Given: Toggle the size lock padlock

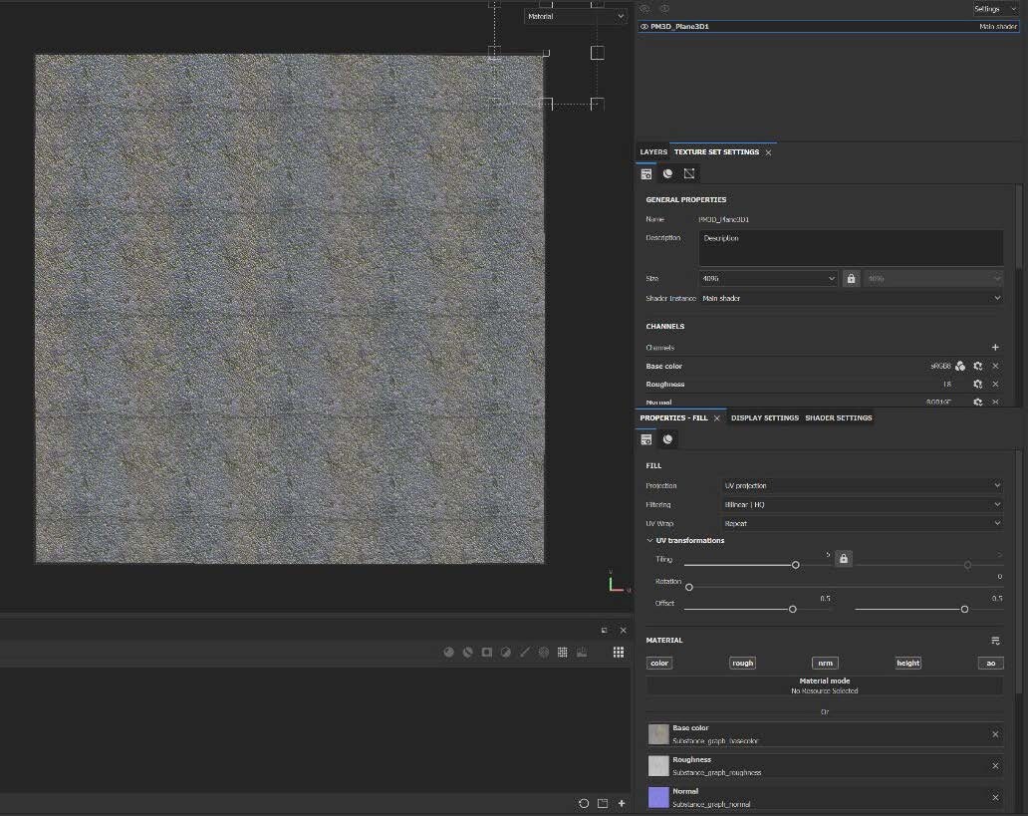Looking at the screenshot, I should 851,278.
